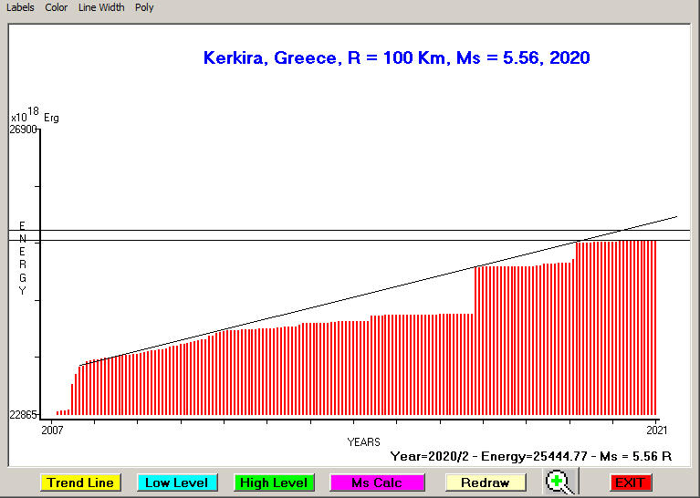The image size is (700, 498).
Task: Open the Color menu
Action: tap(57, 7)
